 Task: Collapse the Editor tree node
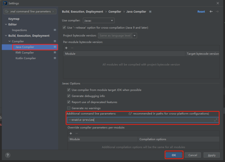pyautogui.click(x=6, y=24)
